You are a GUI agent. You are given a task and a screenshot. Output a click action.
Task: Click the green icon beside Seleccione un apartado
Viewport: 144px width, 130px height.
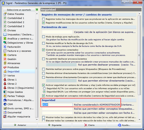pyautogui.click(x=37, y=10)
